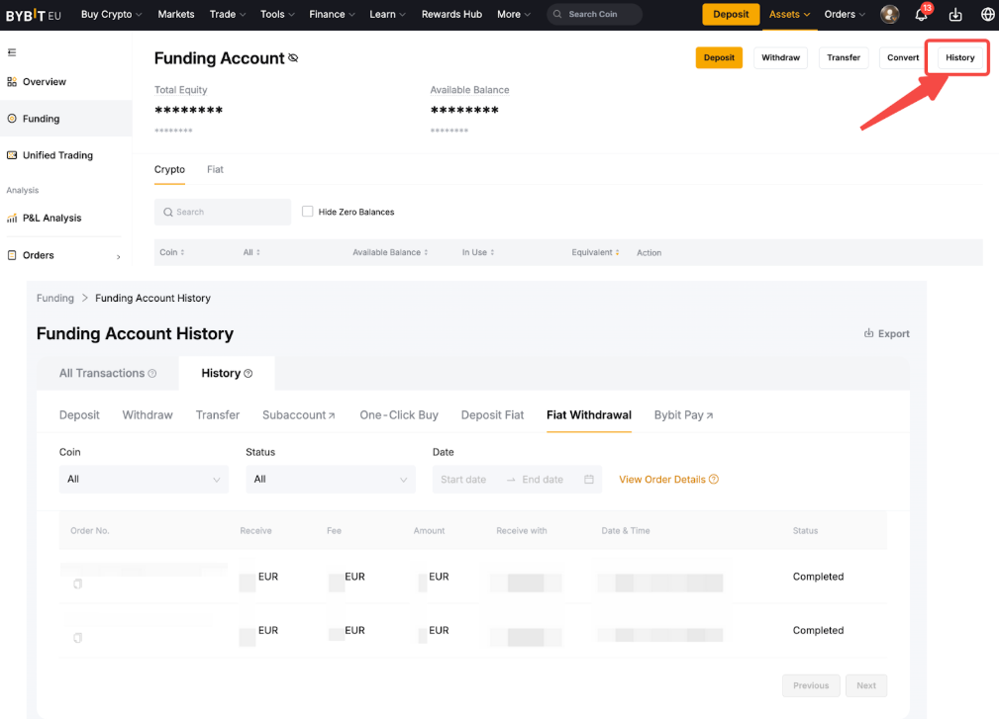The image size is (999, 719).
Task: Collapse the sidebar menu icon
Action: click(x=12, y=52)
